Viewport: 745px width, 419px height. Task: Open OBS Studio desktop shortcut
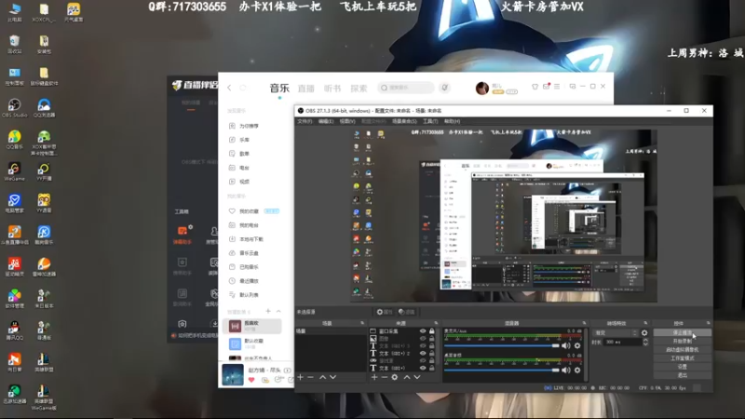tap(14, 108)
